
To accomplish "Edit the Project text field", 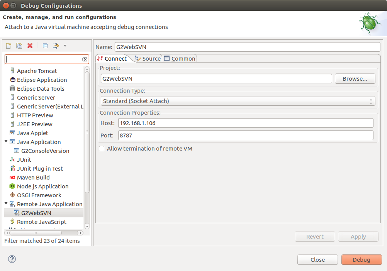I will 216,79.
